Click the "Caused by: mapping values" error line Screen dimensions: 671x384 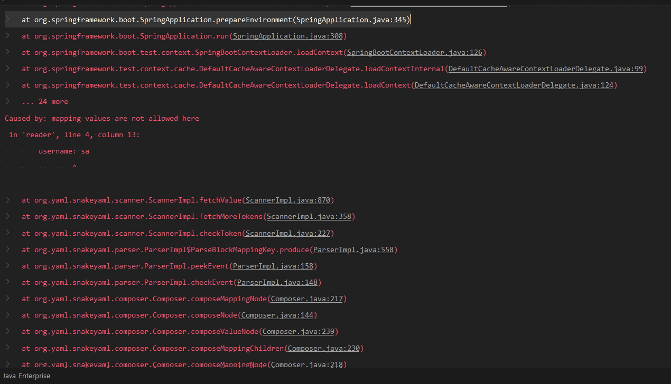point(102,118)
